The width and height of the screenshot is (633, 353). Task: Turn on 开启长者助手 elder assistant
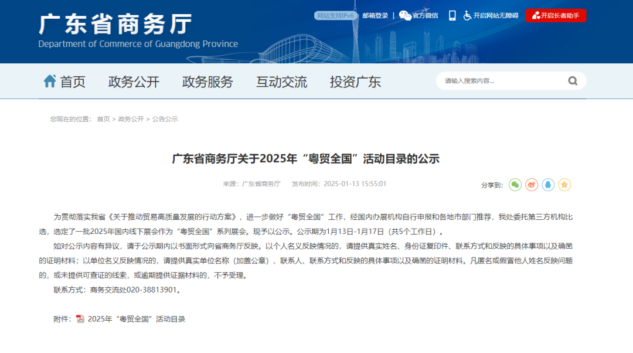point(556,16)
